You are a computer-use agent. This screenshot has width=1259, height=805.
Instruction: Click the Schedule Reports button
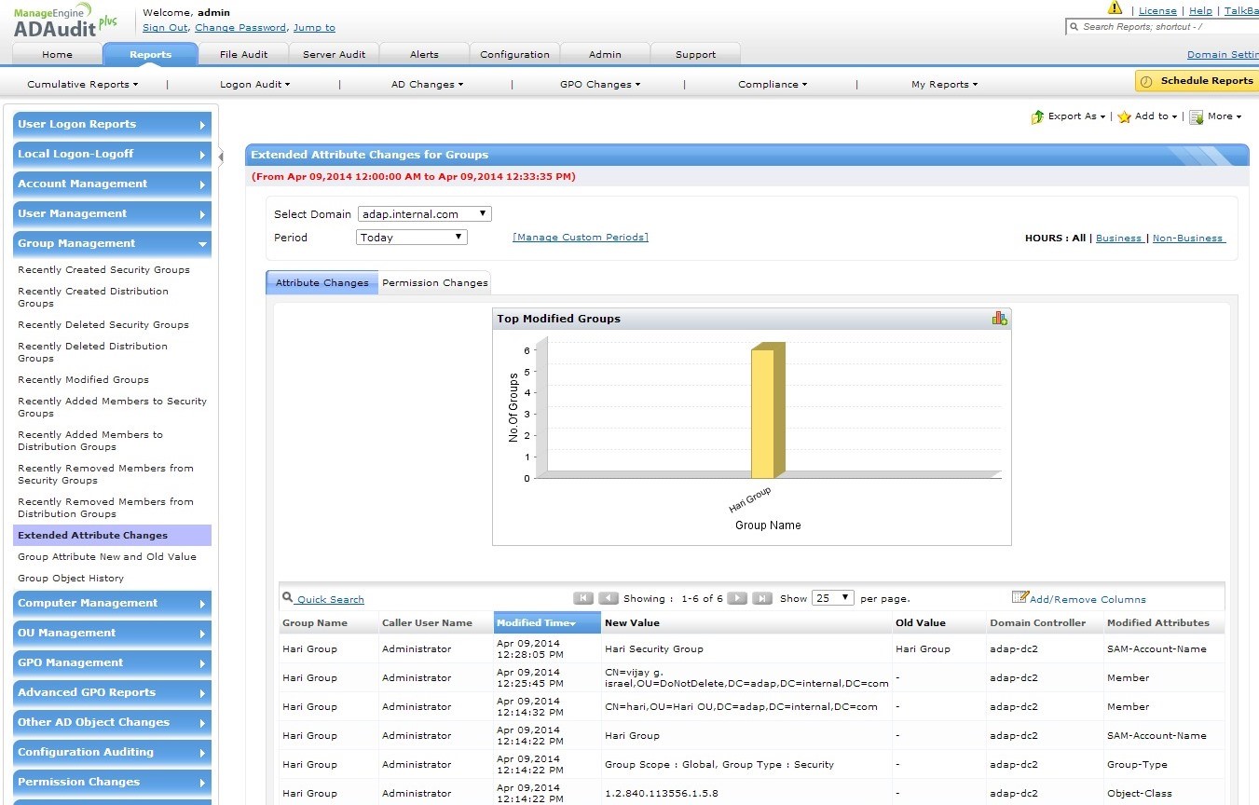(x=1197, y=81)
